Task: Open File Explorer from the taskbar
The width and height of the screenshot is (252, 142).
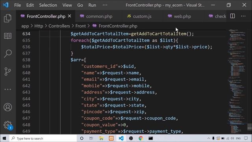Action: pos(101,138)
